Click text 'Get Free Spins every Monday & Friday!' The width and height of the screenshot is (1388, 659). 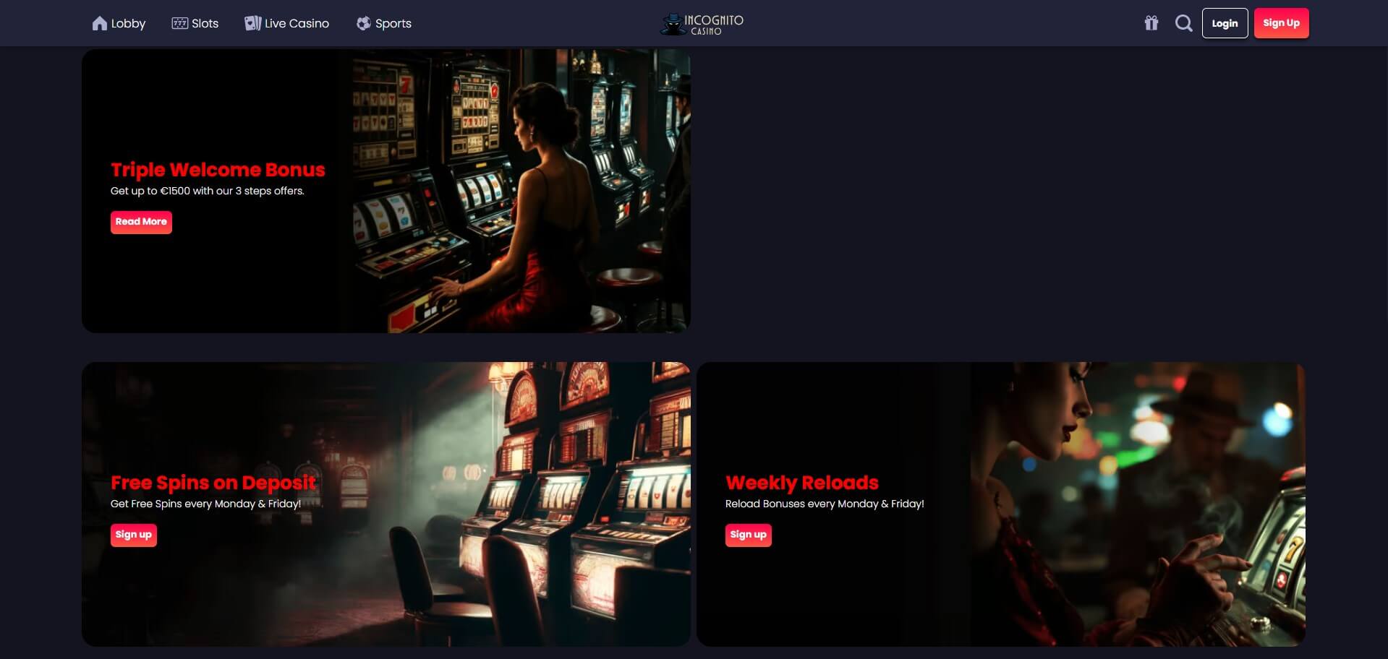(205, 504)
